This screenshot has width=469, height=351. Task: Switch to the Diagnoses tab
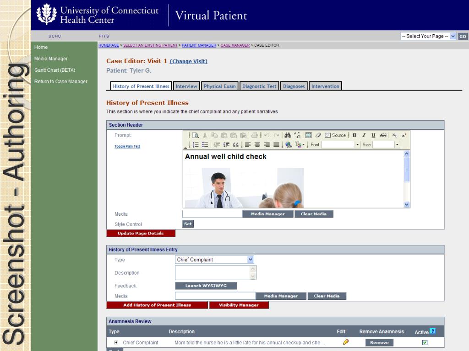294,86
